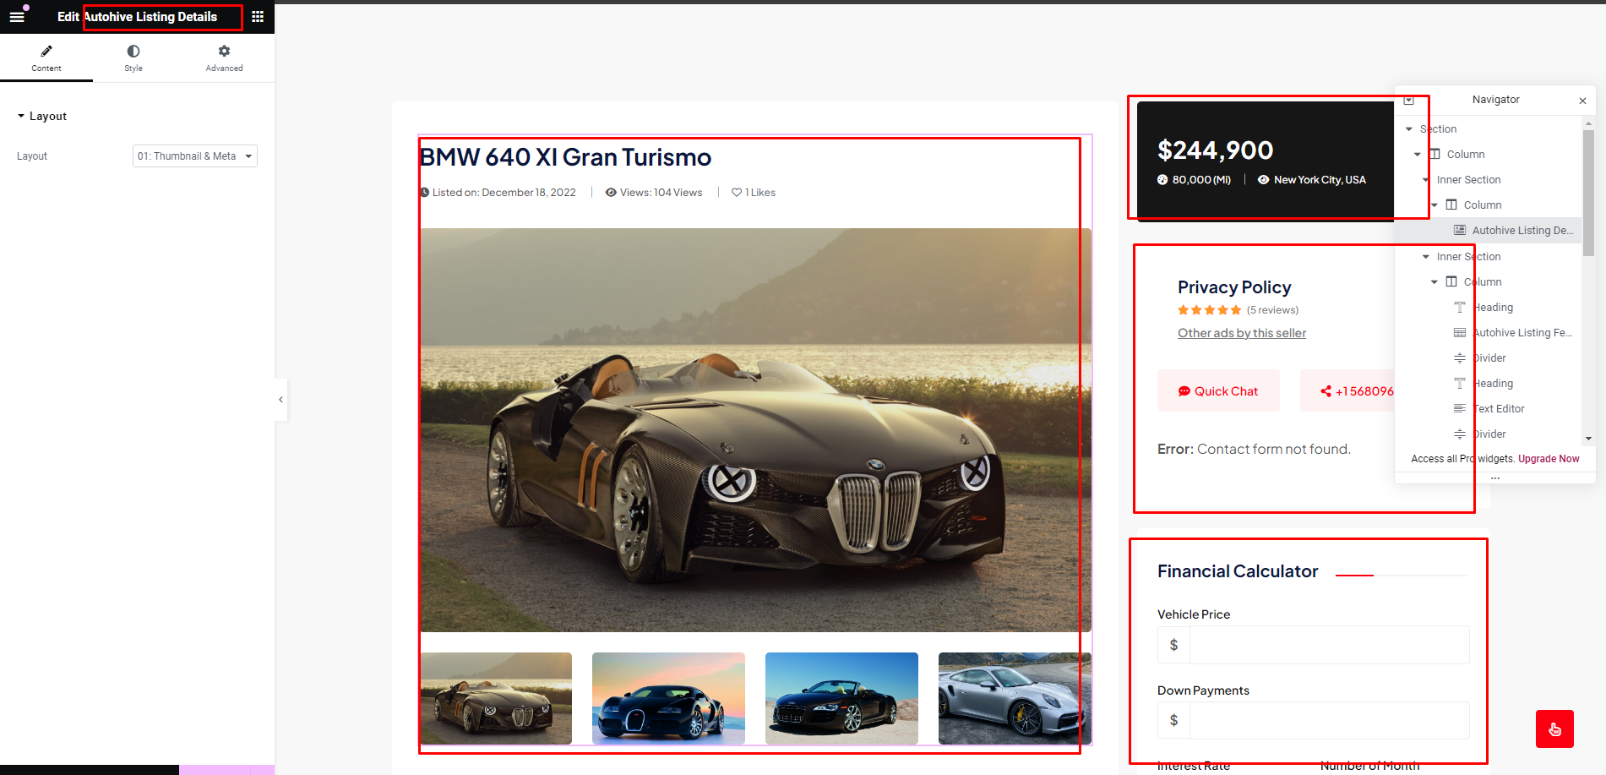Select the first Divider in Navigator
This screenshot has width=1606, height=775.
[x=1489, y=358]
